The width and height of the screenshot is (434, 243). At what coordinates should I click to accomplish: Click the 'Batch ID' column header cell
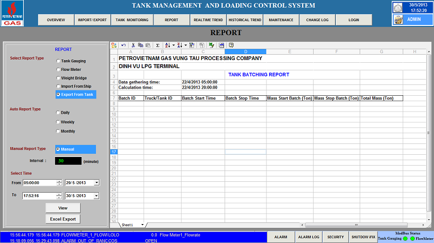coord(131,98)
